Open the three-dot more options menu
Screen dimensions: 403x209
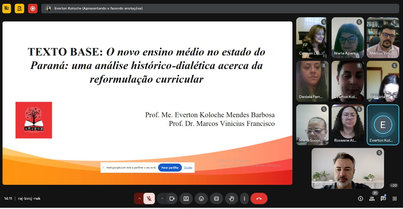click(x=244, y=199)
